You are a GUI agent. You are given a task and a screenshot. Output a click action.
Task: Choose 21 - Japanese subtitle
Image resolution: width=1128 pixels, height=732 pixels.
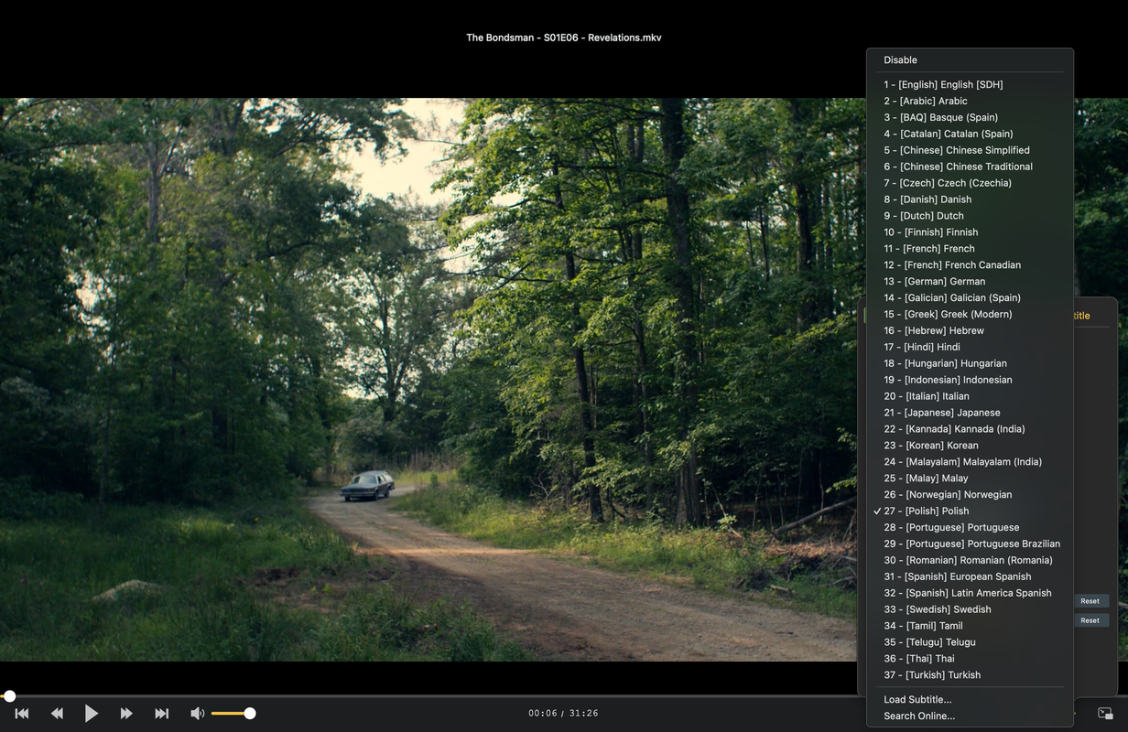click(x=970, y=414)
